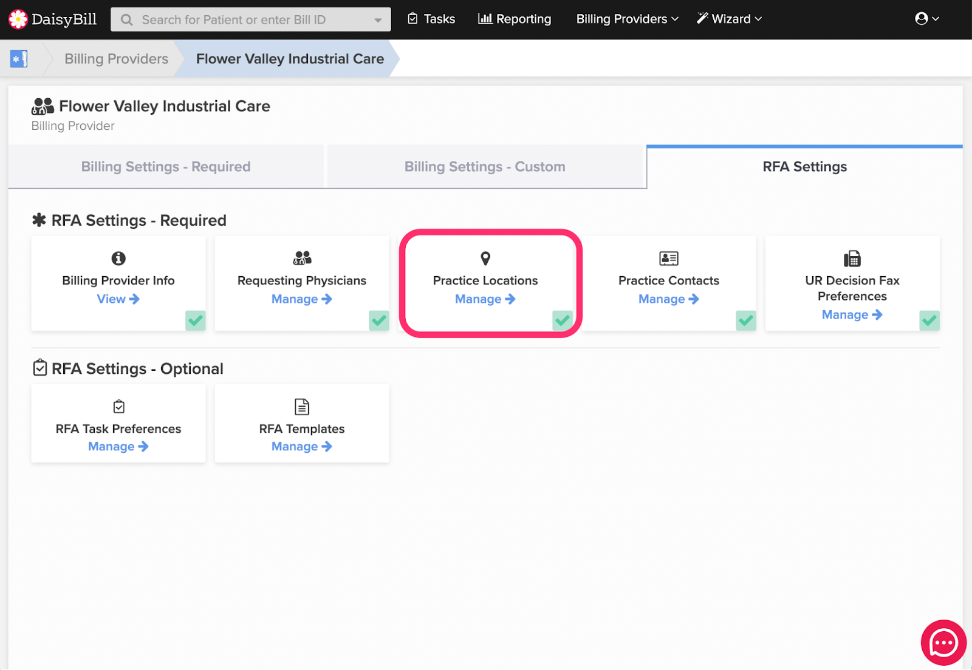This screenshot has width=972, height=670.
Task: Click the RFA Task Preferences clipboard icon
Action: (x=119, y=407)
